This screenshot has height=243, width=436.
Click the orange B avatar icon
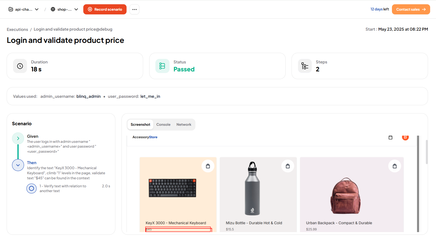405,137
